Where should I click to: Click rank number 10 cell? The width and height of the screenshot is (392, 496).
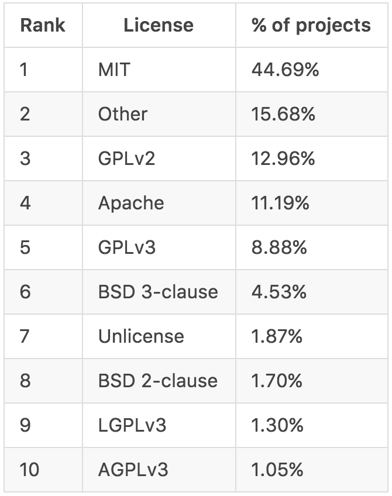tap(29, 469)
